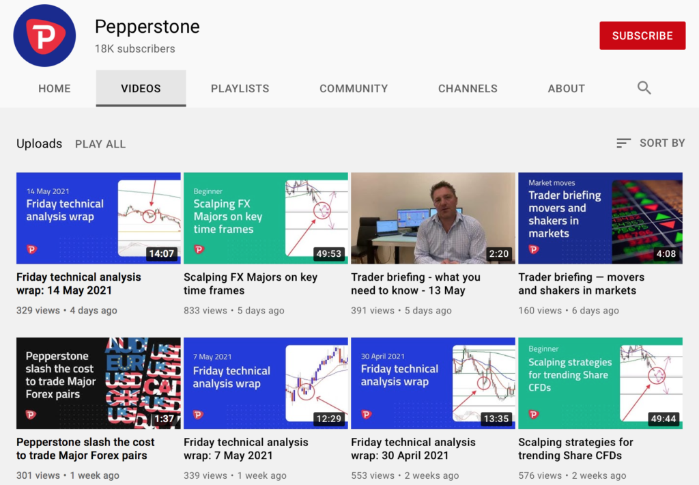
Task: Click the 339 views • 1 week ago text
Action: coord(235,475)
